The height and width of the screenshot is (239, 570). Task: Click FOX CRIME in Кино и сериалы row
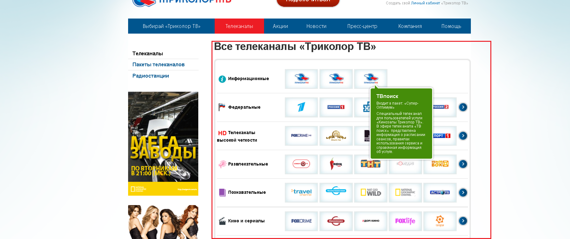pyautogui.click(x=301, y=221)
